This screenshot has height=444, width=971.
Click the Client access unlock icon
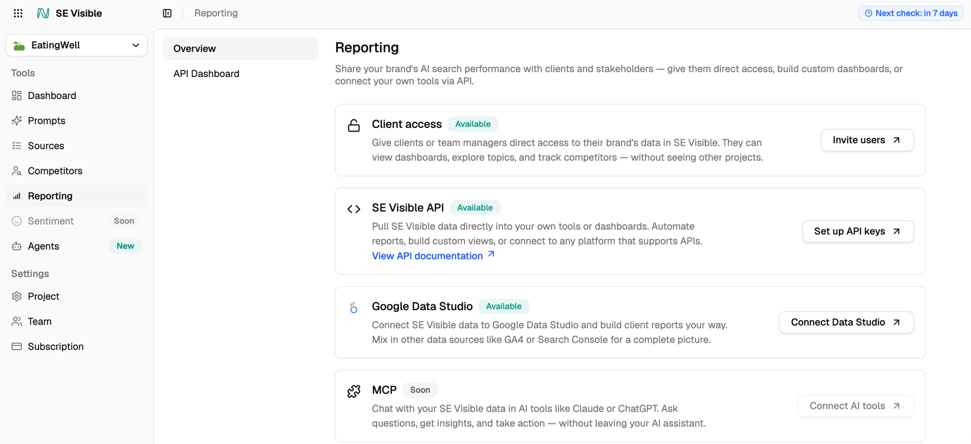354,125
